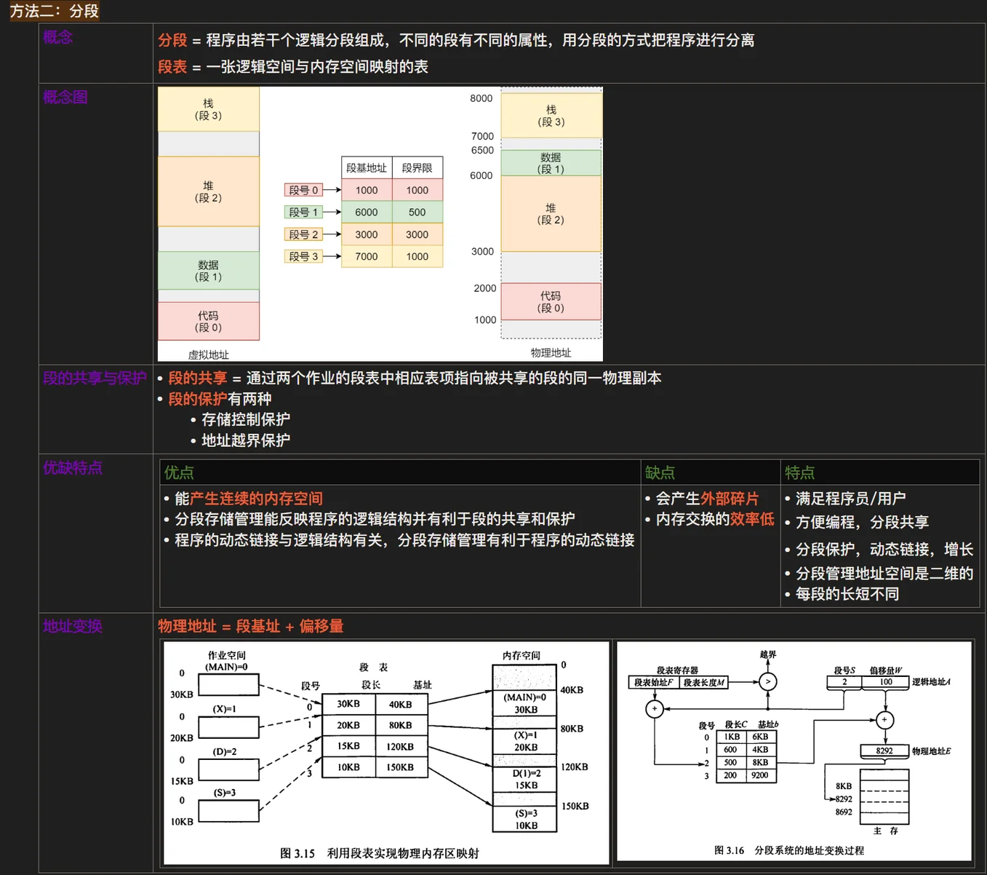Click the yellow "段号 3" box
The width and height of the screenshot is (987, 875).
tap(303, 256)
